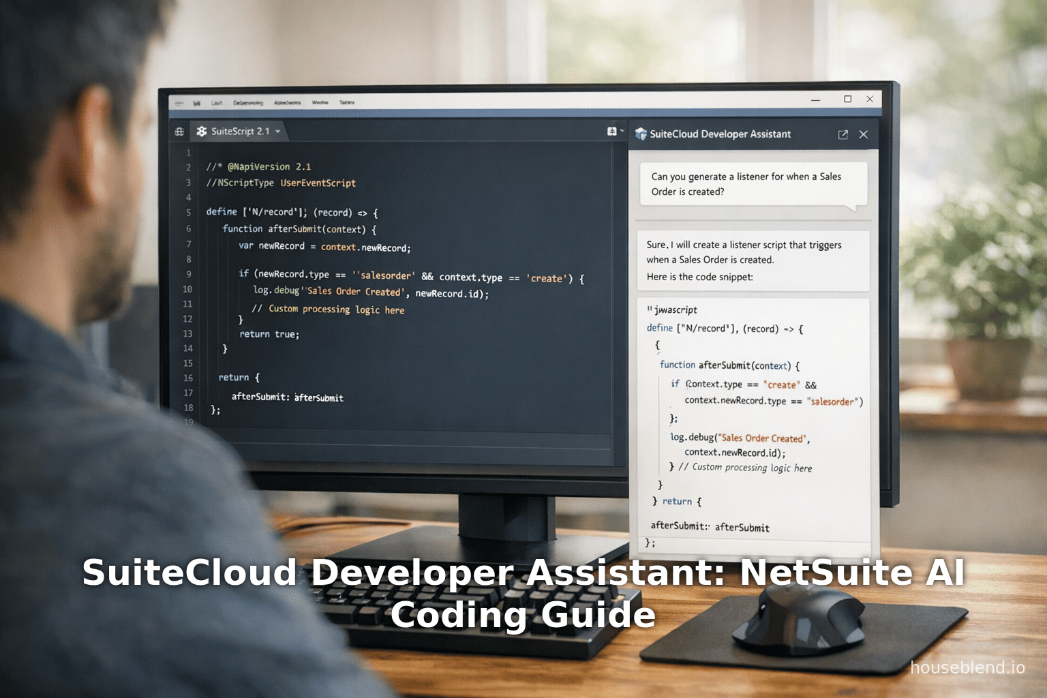The height and width of the screenshot is (698, 1047).
Task: Expand the SuiteScript 2.1 tab dropdown
Action: (277, 131)
